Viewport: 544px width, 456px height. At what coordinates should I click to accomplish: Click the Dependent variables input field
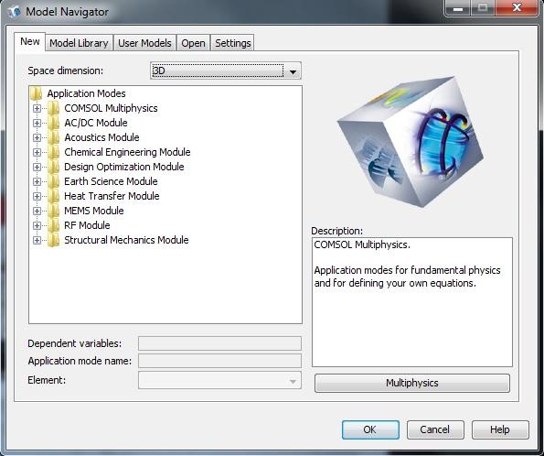click(x=219, y=343)
